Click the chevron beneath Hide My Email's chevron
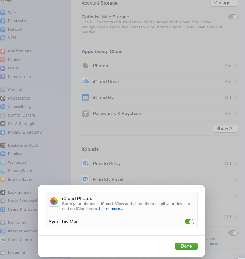 (x=236, y=196)
